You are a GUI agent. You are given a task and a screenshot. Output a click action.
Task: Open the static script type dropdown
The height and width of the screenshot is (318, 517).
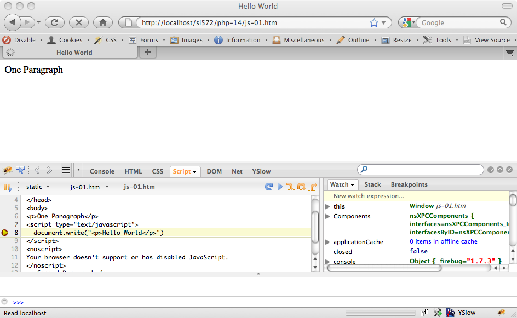tap(38, 187)
